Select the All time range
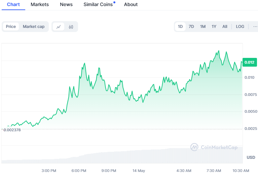 tap(225, 27)
